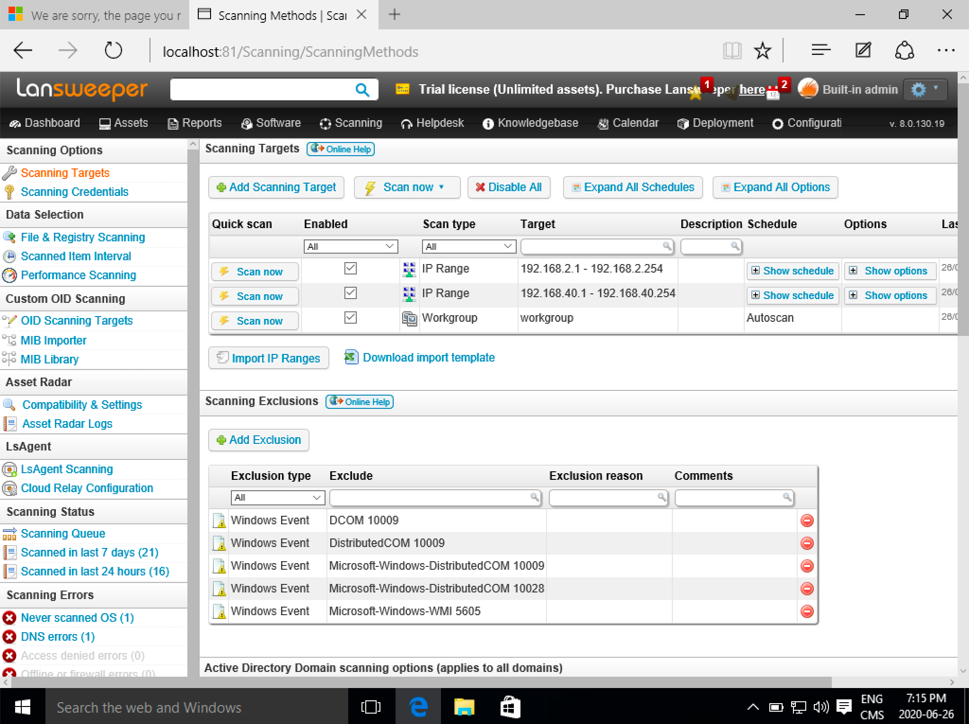Screen dimensions: 969x724
Task: Click the Edge reading view icon
Action: pos(732,51)
